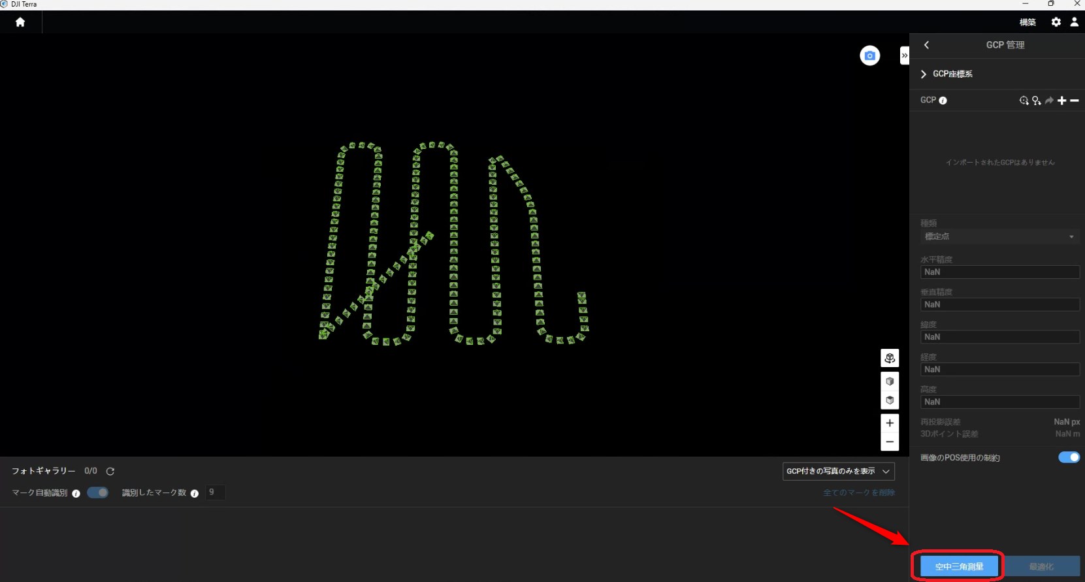Add a new GCP with plus icon
Viewport: 1085px width, 582px height.
click(1061, 101)
